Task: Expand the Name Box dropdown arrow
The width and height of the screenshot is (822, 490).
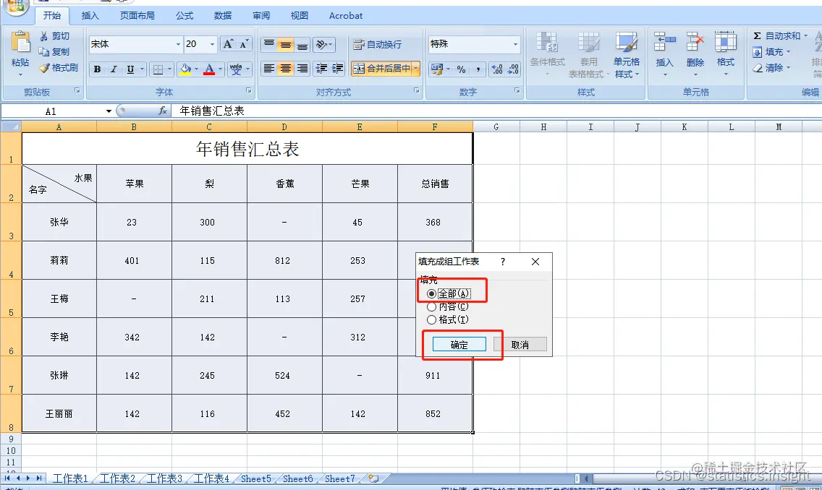Action: (x=109, y=111)
